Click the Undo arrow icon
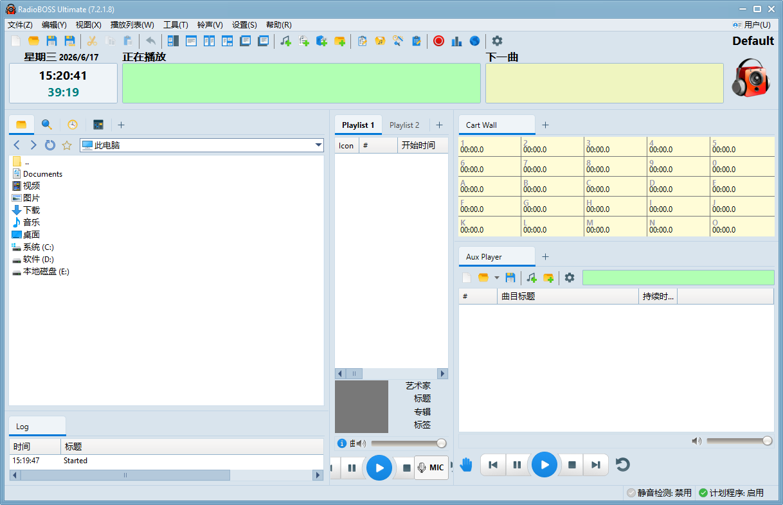 coord(150,41)
